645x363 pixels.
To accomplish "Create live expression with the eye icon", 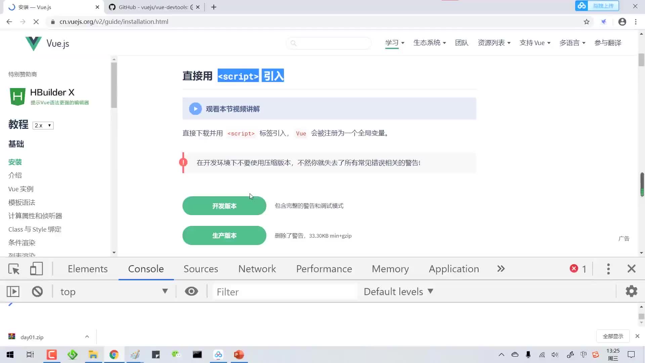I will 191,291.
